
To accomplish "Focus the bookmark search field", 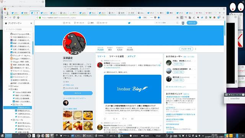I will pos(19,29).
